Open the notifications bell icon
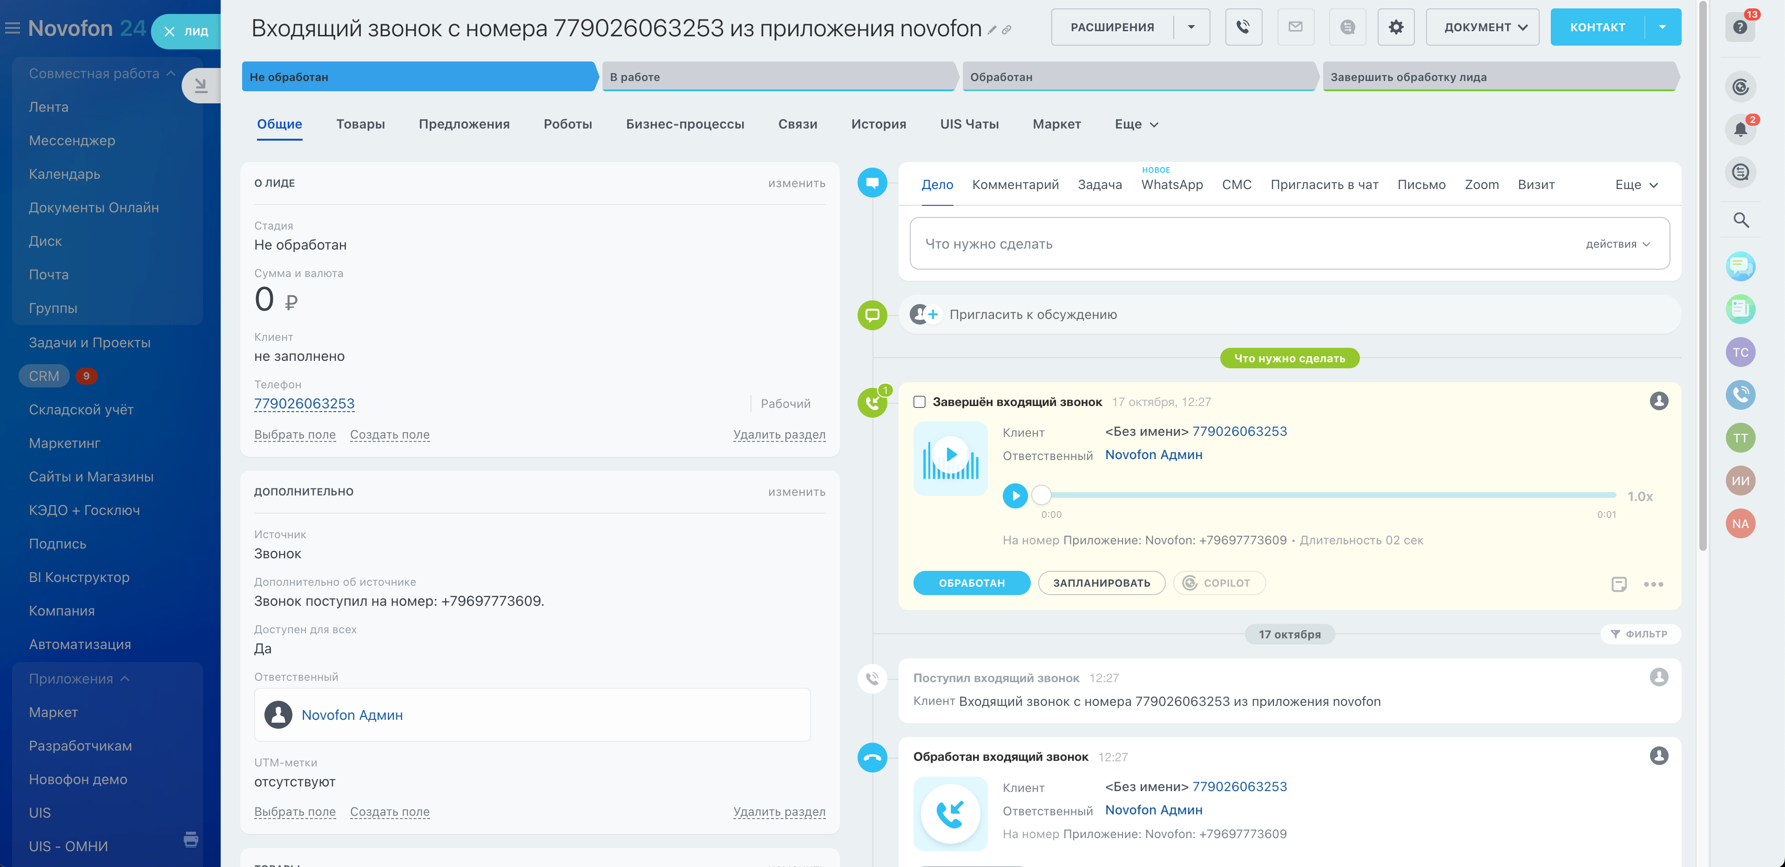1785x867 pixels. 1740,129
